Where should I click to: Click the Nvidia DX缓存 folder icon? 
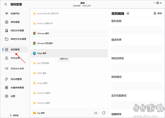[35, 93]
